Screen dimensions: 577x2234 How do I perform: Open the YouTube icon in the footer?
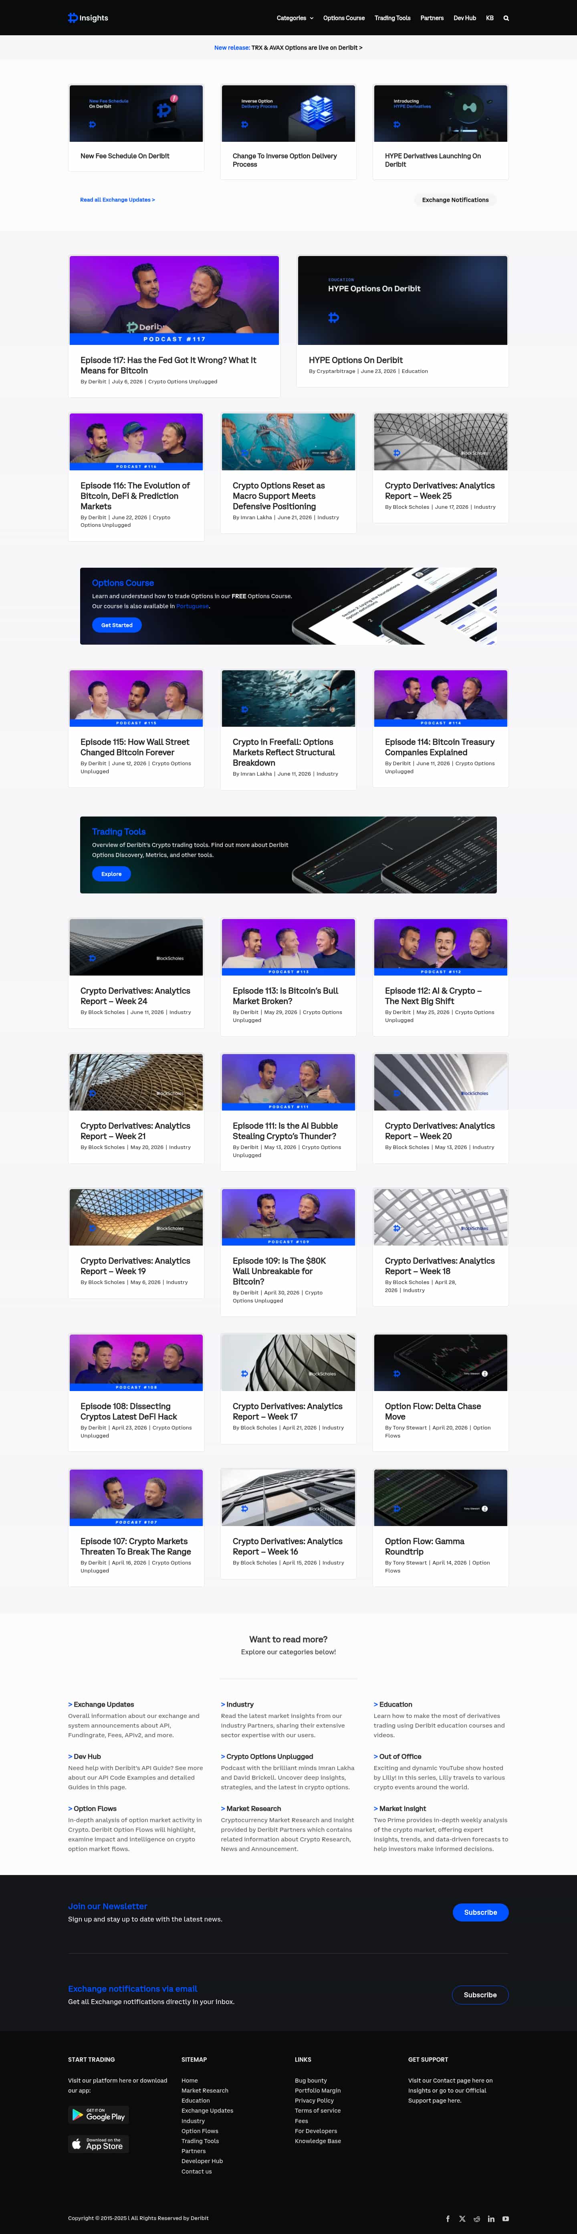click(x=505, y=2218)
